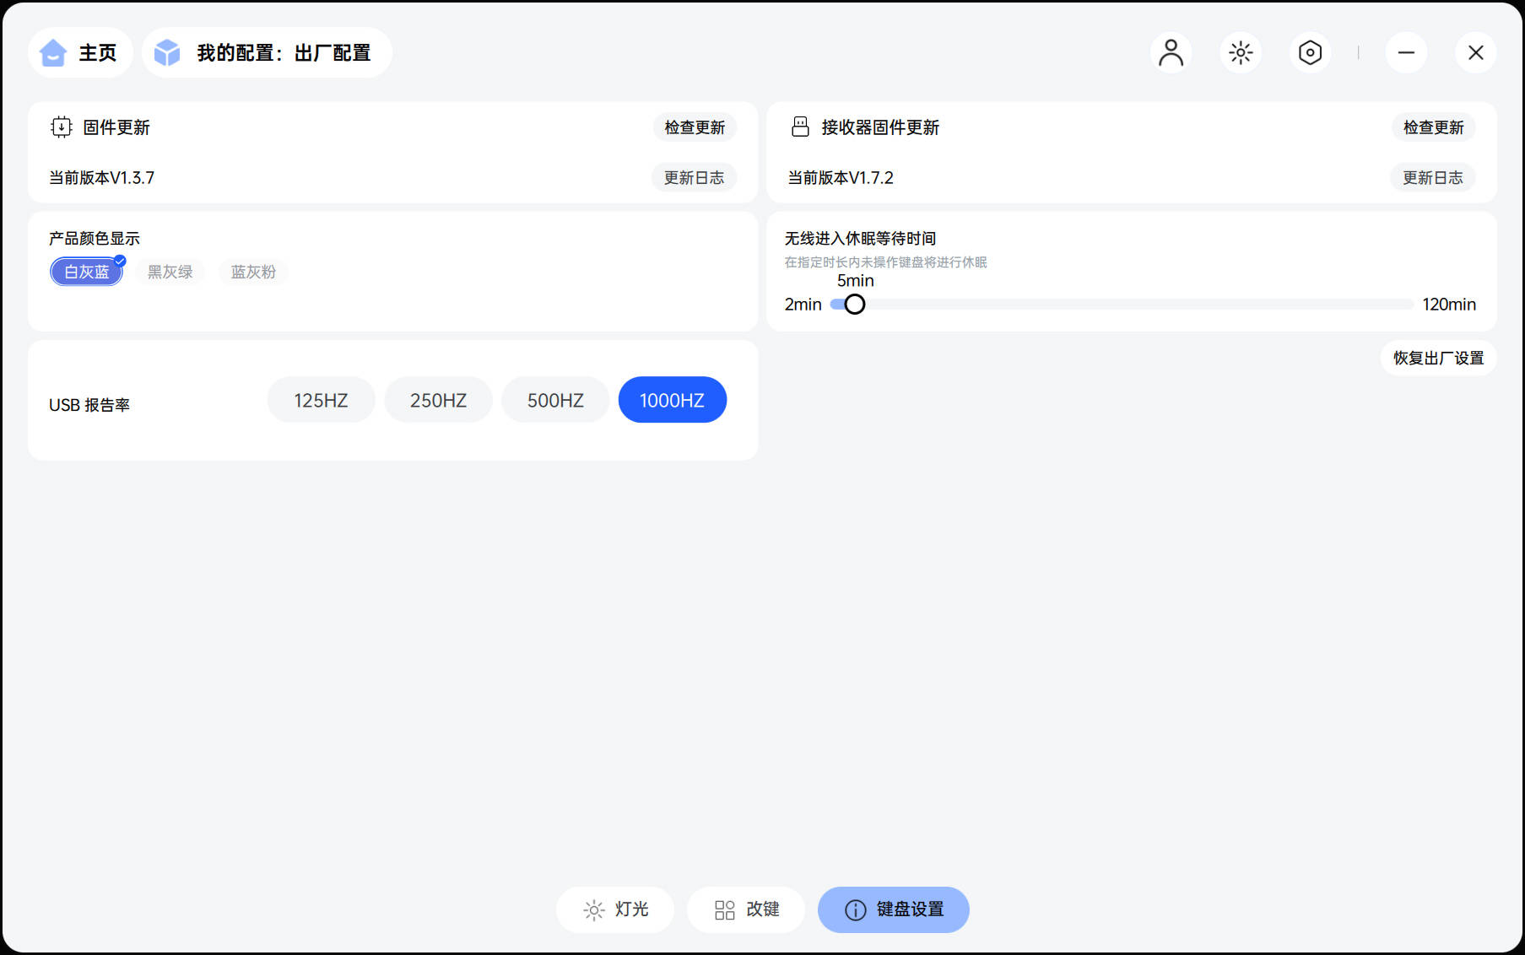Click the 5min slider value label
This screenshot has width=1525, height=955.
pos(855,281)
